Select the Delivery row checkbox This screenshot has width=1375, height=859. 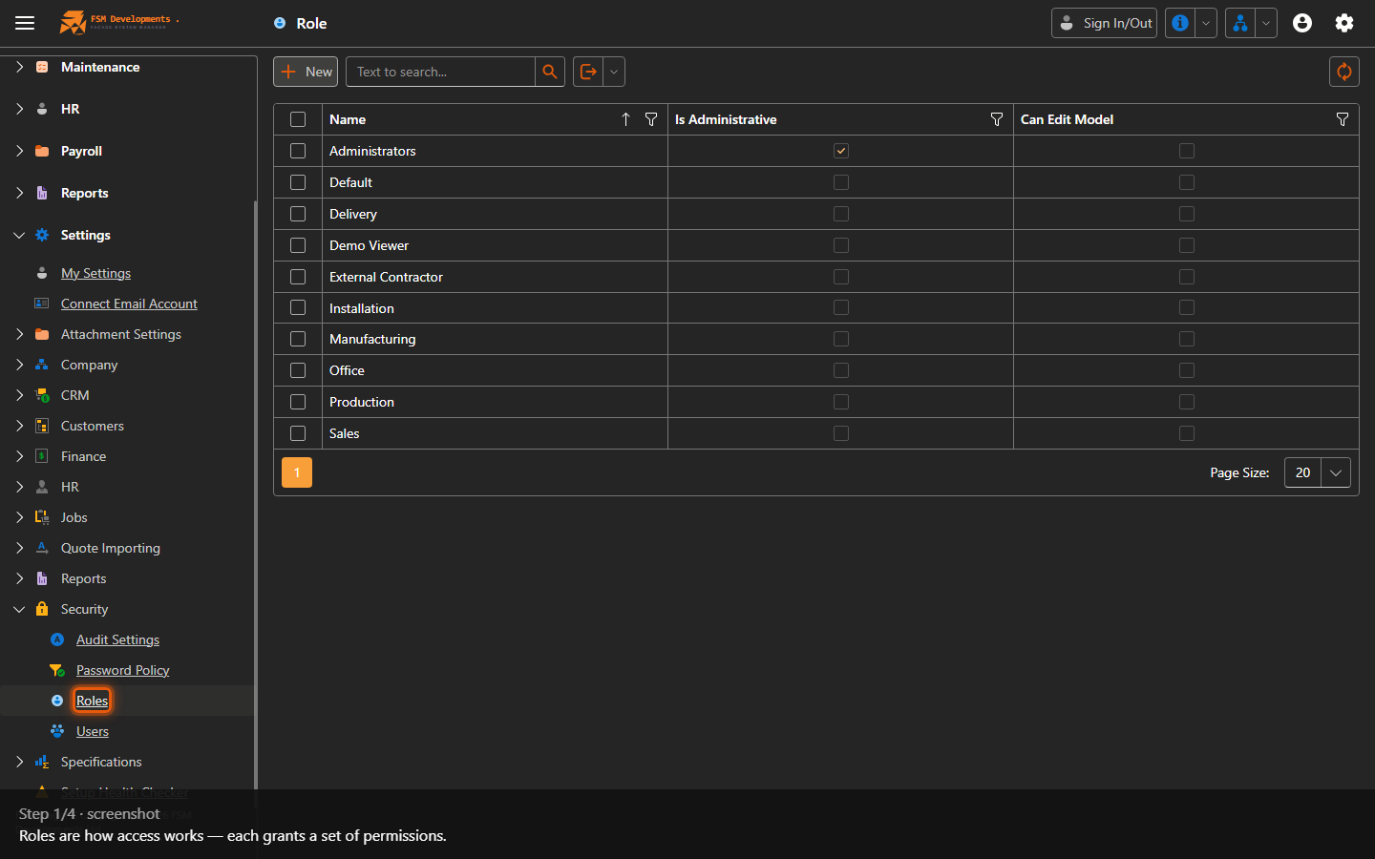click(x=298, y=214)
